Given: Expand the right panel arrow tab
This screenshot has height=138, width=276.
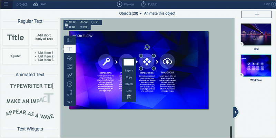Looking at the screenshot, I should [236, 112].
